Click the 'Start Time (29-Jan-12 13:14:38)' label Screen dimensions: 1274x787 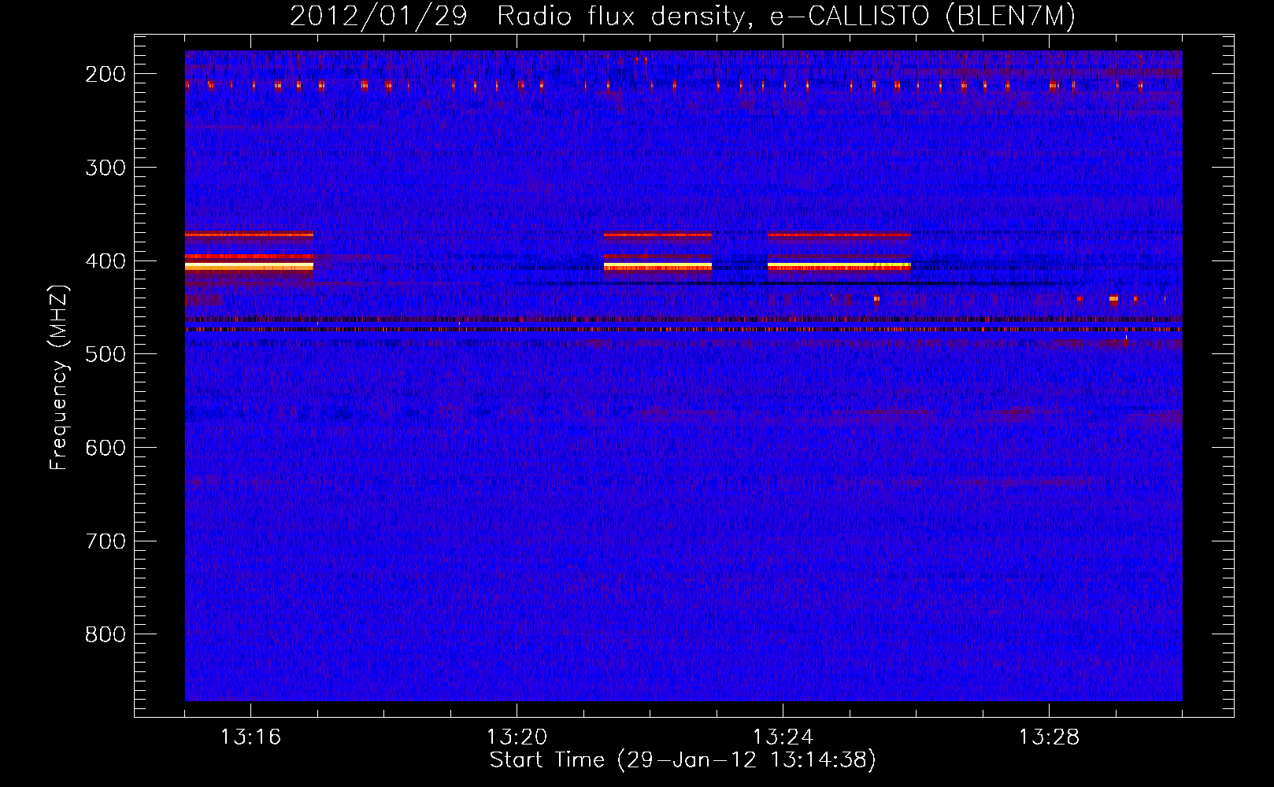(683, 760)
